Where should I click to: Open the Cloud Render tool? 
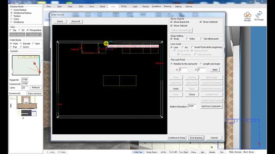(x=247, y=17)
